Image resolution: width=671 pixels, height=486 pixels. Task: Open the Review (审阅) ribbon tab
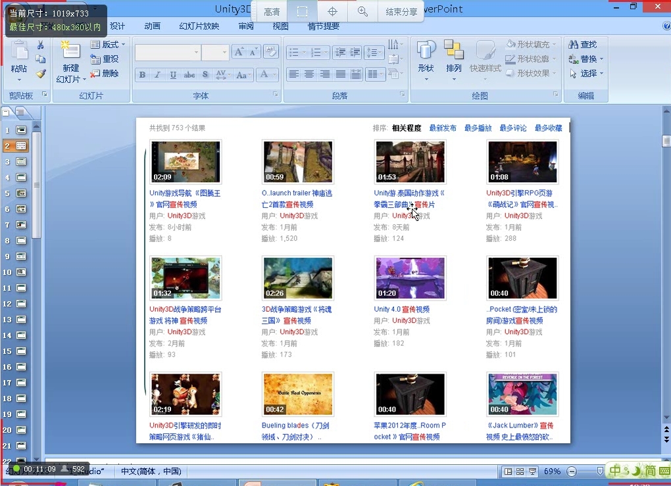(246, 26)
